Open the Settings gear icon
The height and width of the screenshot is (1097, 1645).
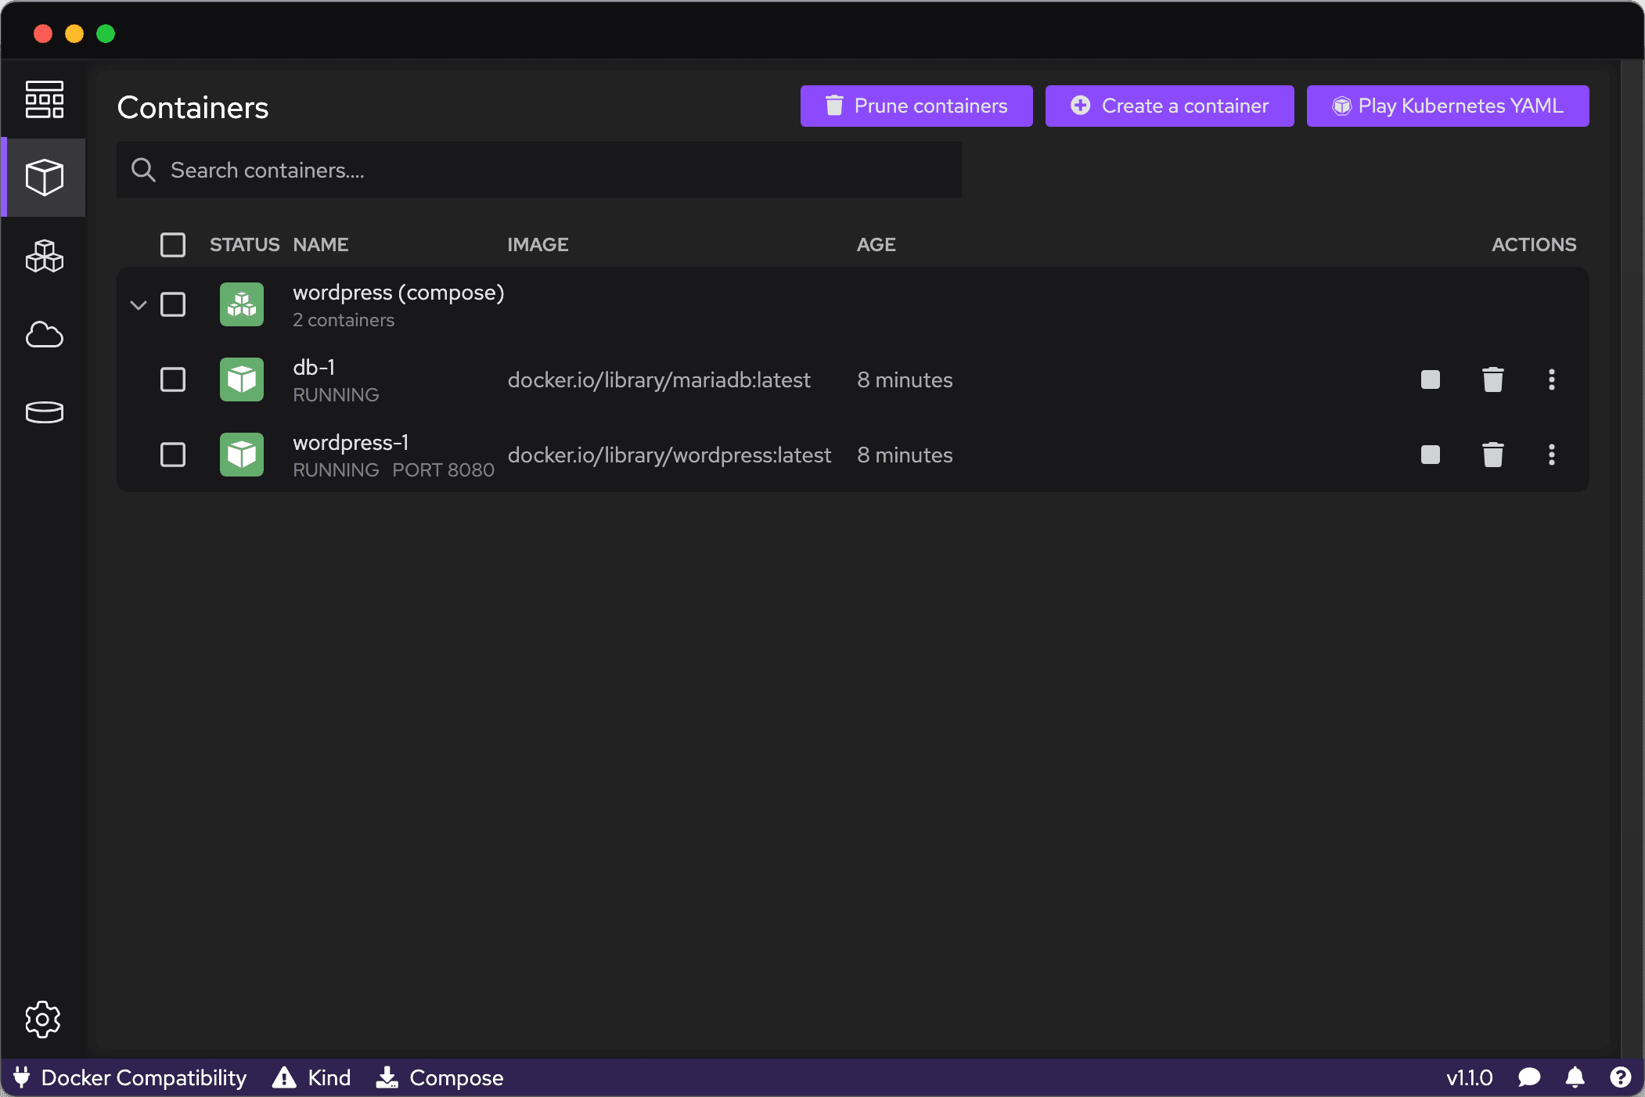(42, 1019)
